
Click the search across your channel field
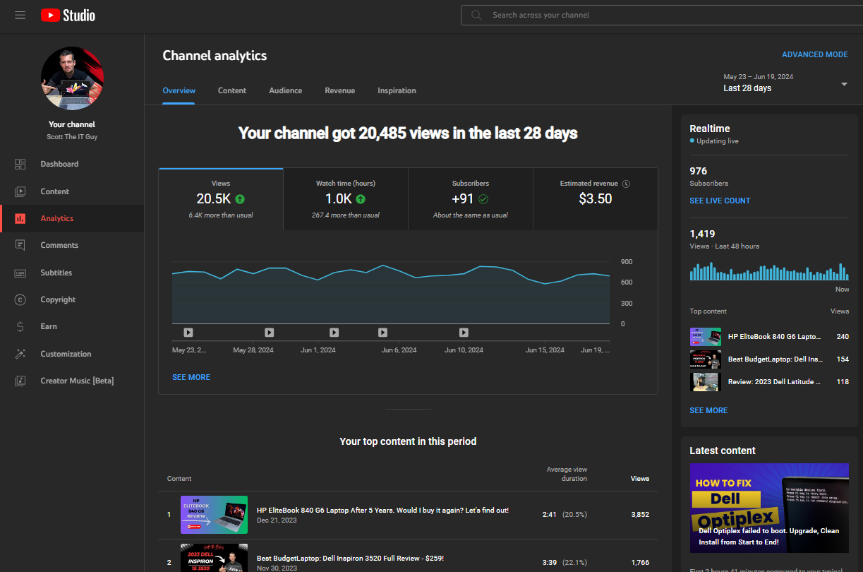pos(662,15)
